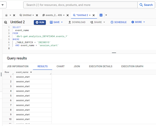This screenshot has width=156, height=126.
Task: Select the RESULTS tab
Action: (42, 66)
